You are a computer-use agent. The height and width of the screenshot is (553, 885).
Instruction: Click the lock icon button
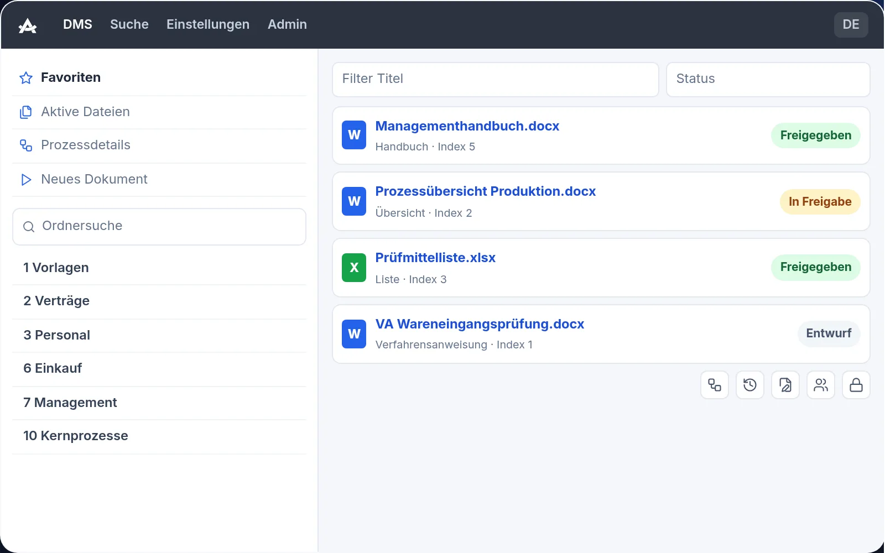coord(856,385)
